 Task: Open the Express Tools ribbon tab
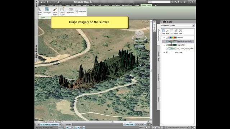[x=127, y=5]
